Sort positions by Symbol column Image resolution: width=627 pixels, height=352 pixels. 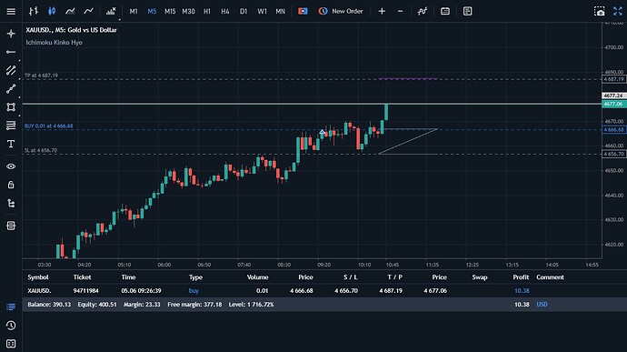[38, 277]
